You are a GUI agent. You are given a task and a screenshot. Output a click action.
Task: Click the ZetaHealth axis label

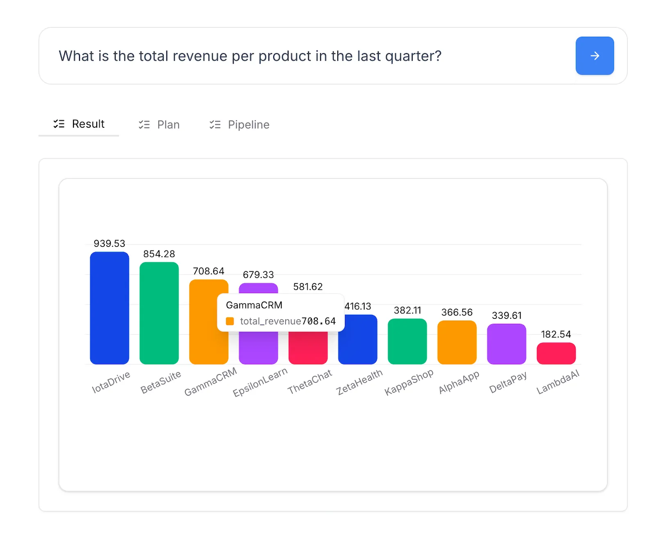(359, 381)
